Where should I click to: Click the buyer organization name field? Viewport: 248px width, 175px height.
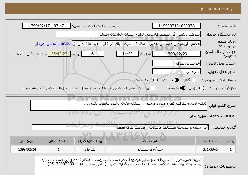click(128, 34)
